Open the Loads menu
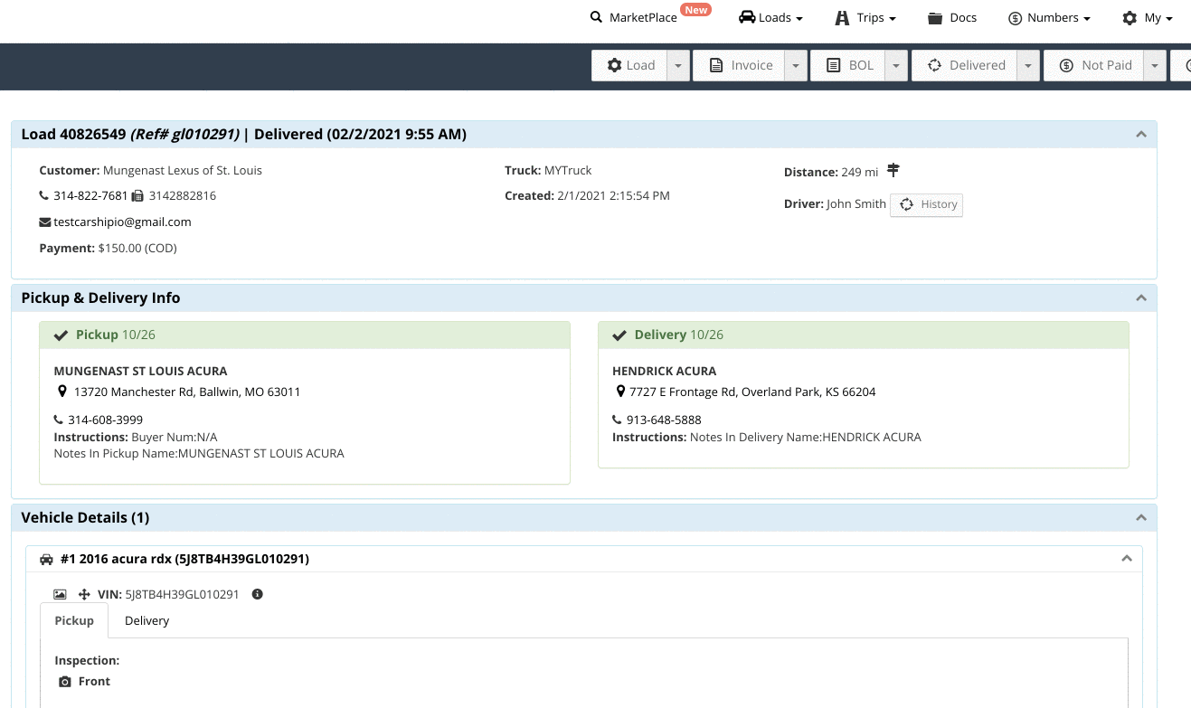Screen dimensions: 1191x708 pos(770,18)
